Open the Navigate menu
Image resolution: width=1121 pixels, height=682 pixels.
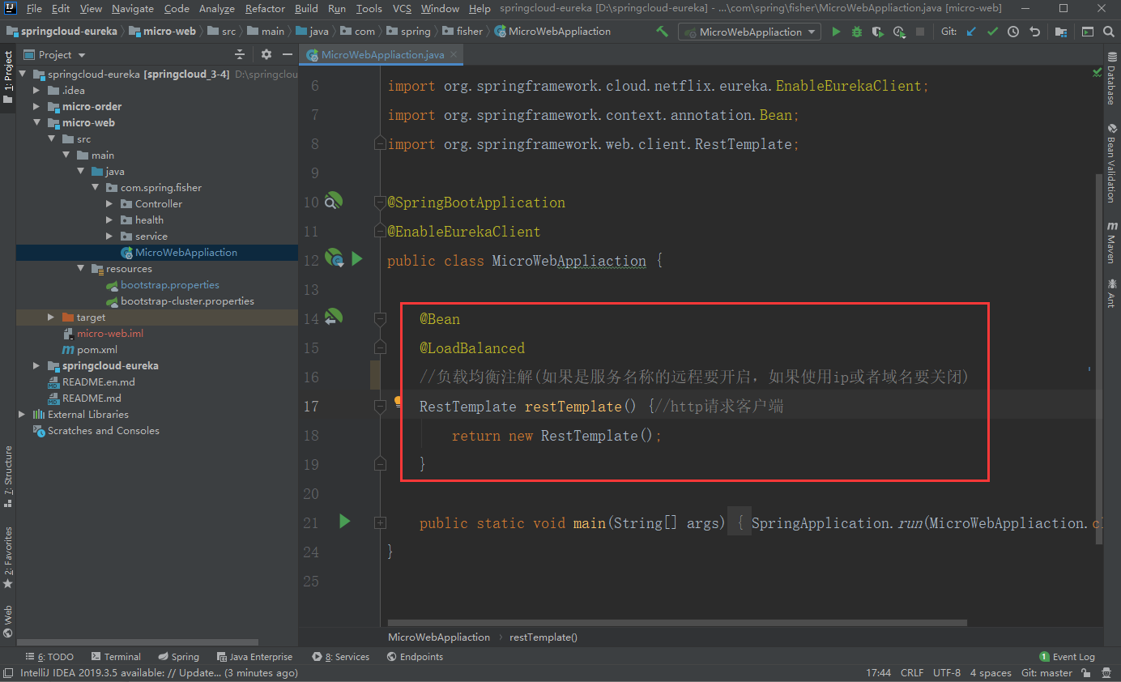(132, 9)
